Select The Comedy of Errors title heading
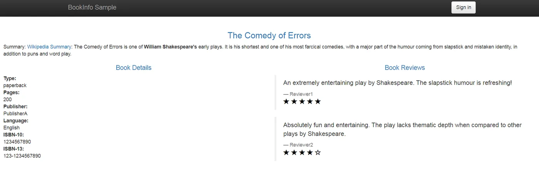Image resolution: width=539 pixels, height=179 pixels. (269, 35)
